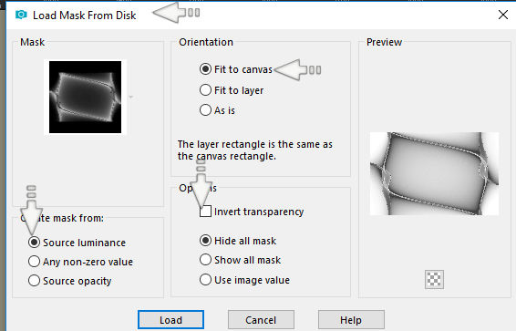Select the Fit to layer option
Viewport: 516px width, 331px height.
(232, 90)
